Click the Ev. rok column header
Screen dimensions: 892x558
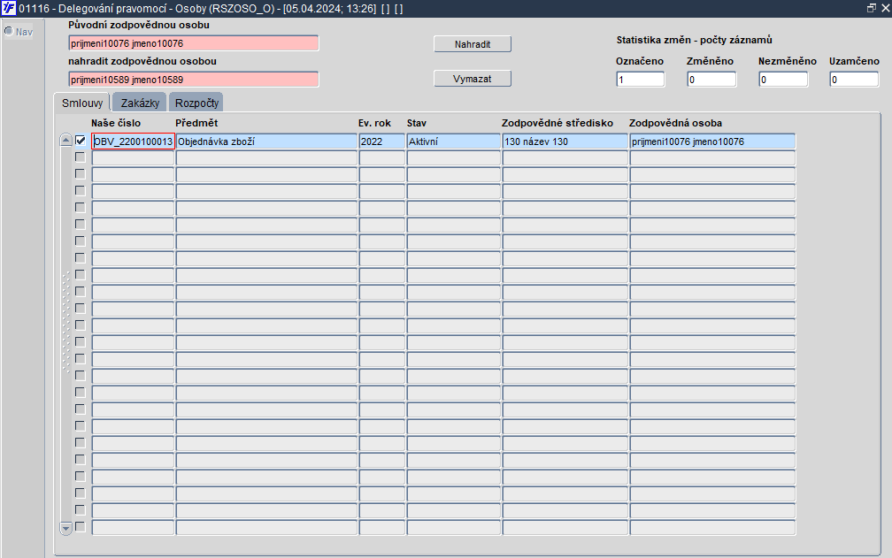tap(374, 123)
